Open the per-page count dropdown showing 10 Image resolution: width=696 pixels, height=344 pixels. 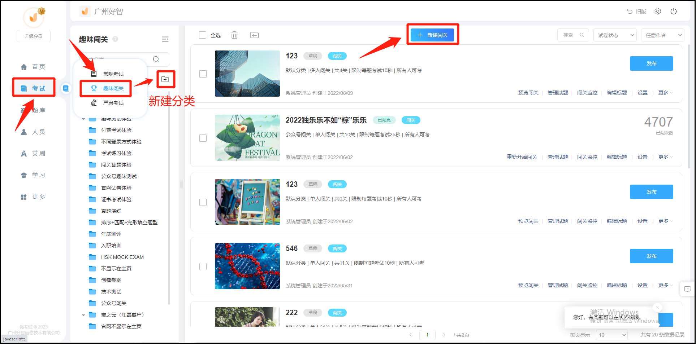(611, 335)
